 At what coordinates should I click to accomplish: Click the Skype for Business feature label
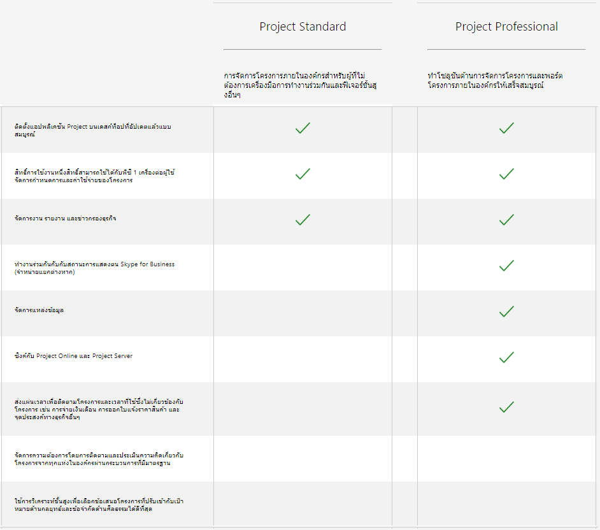(94, 268)
